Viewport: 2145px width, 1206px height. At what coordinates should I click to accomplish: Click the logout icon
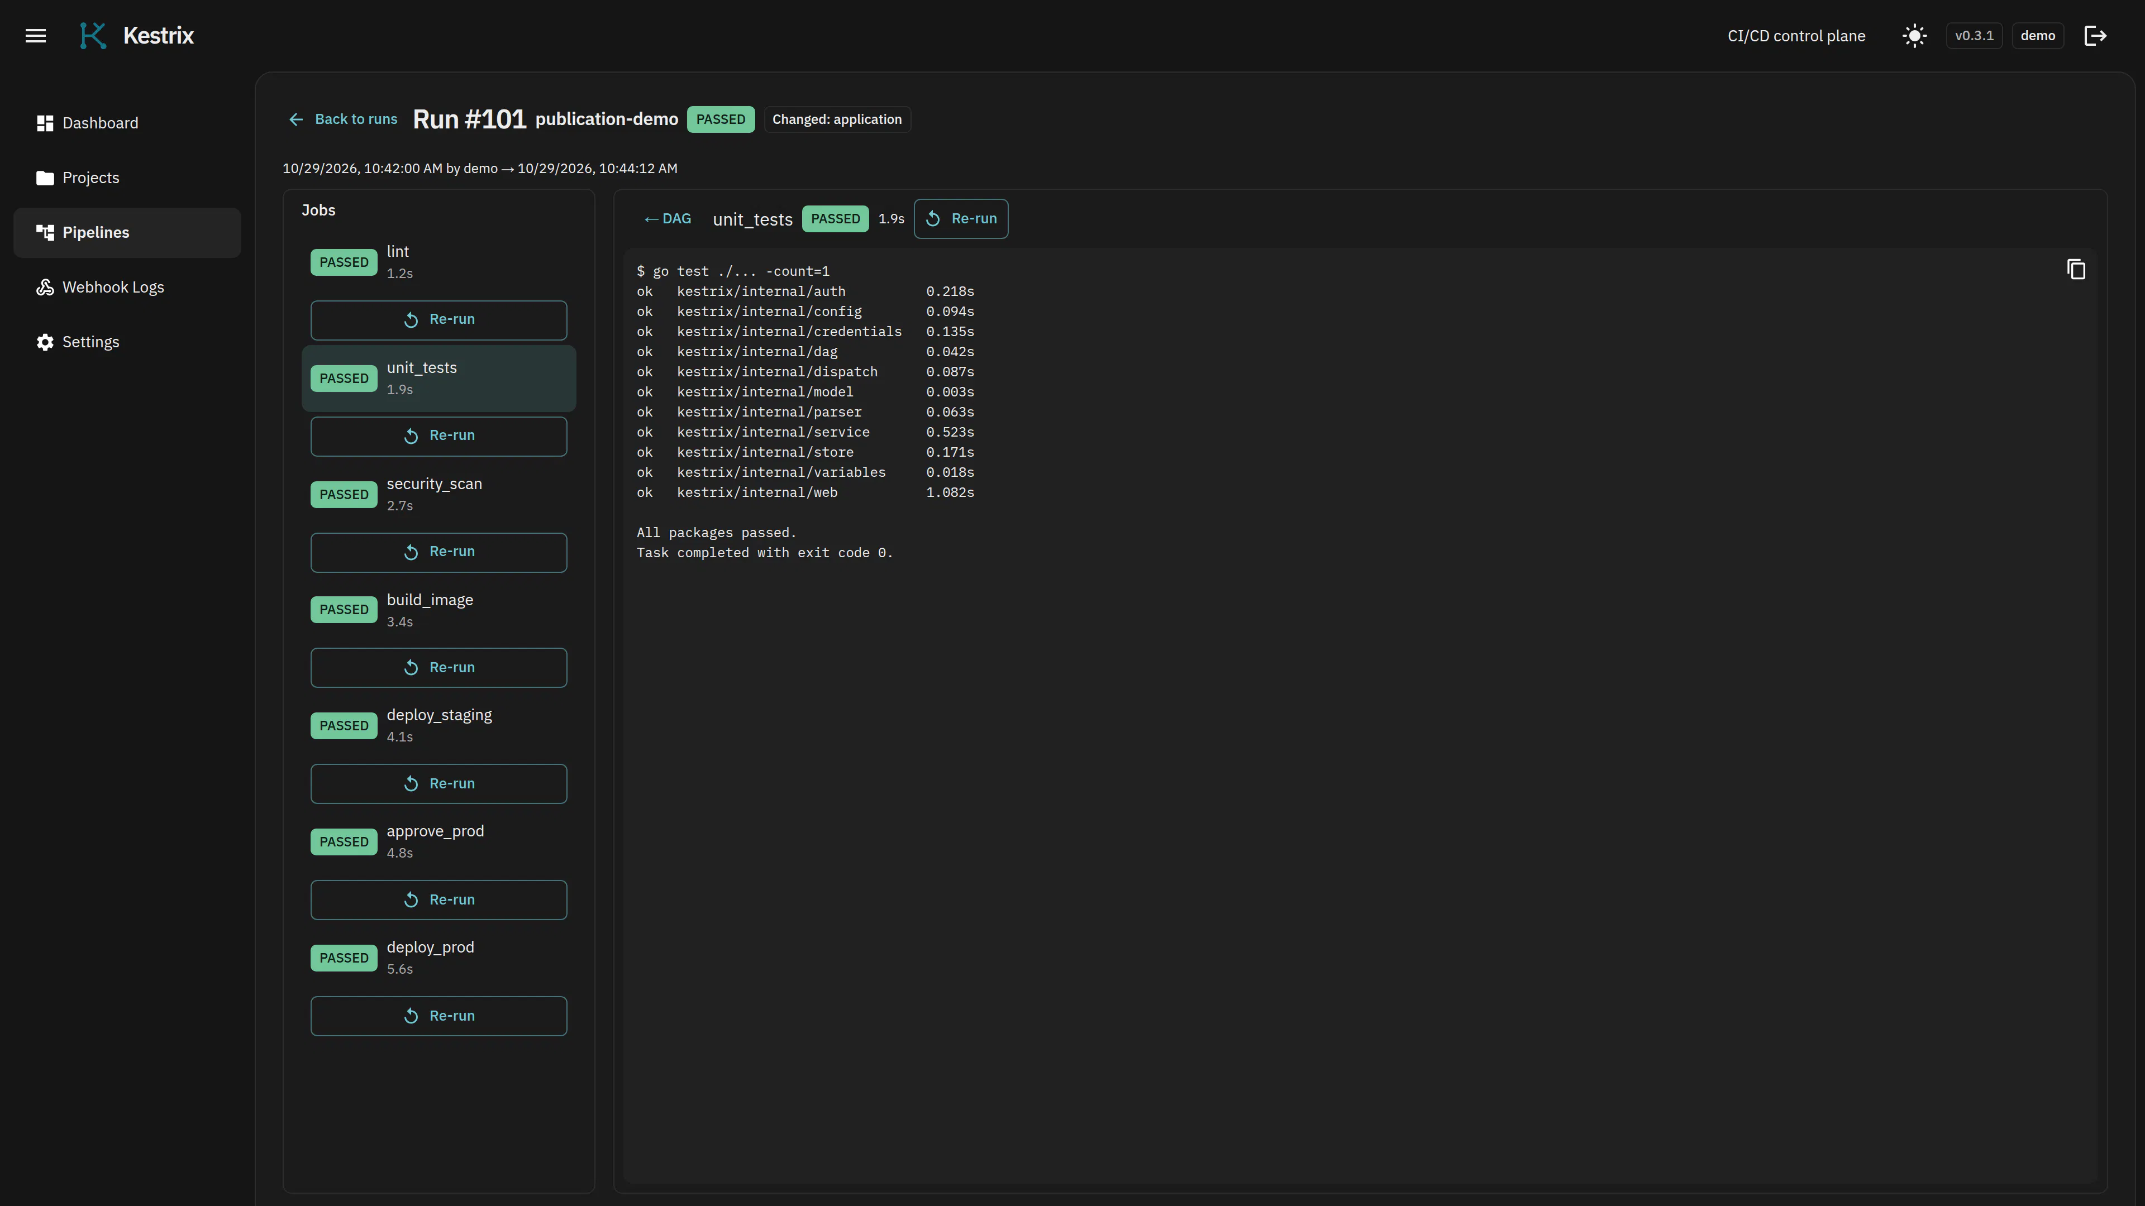(2095, 36)
